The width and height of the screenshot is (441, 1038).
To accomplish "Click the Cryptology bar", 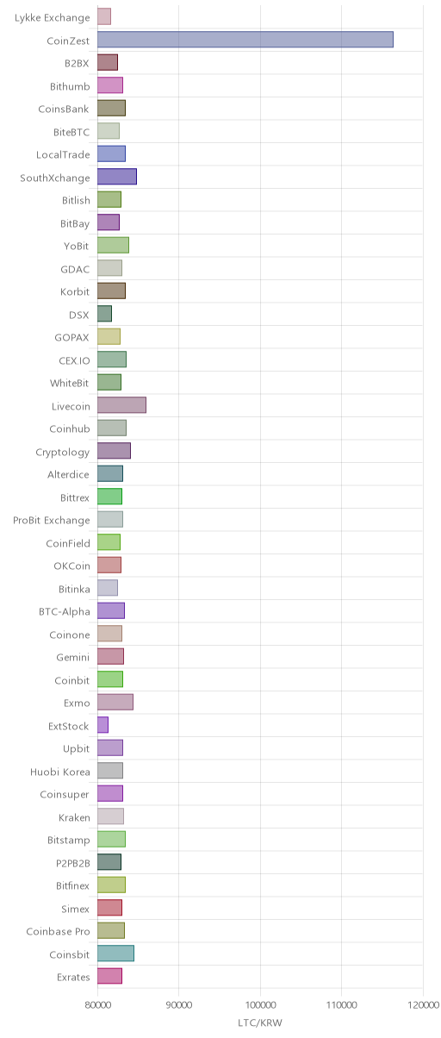I will click(x=114, y=451).
